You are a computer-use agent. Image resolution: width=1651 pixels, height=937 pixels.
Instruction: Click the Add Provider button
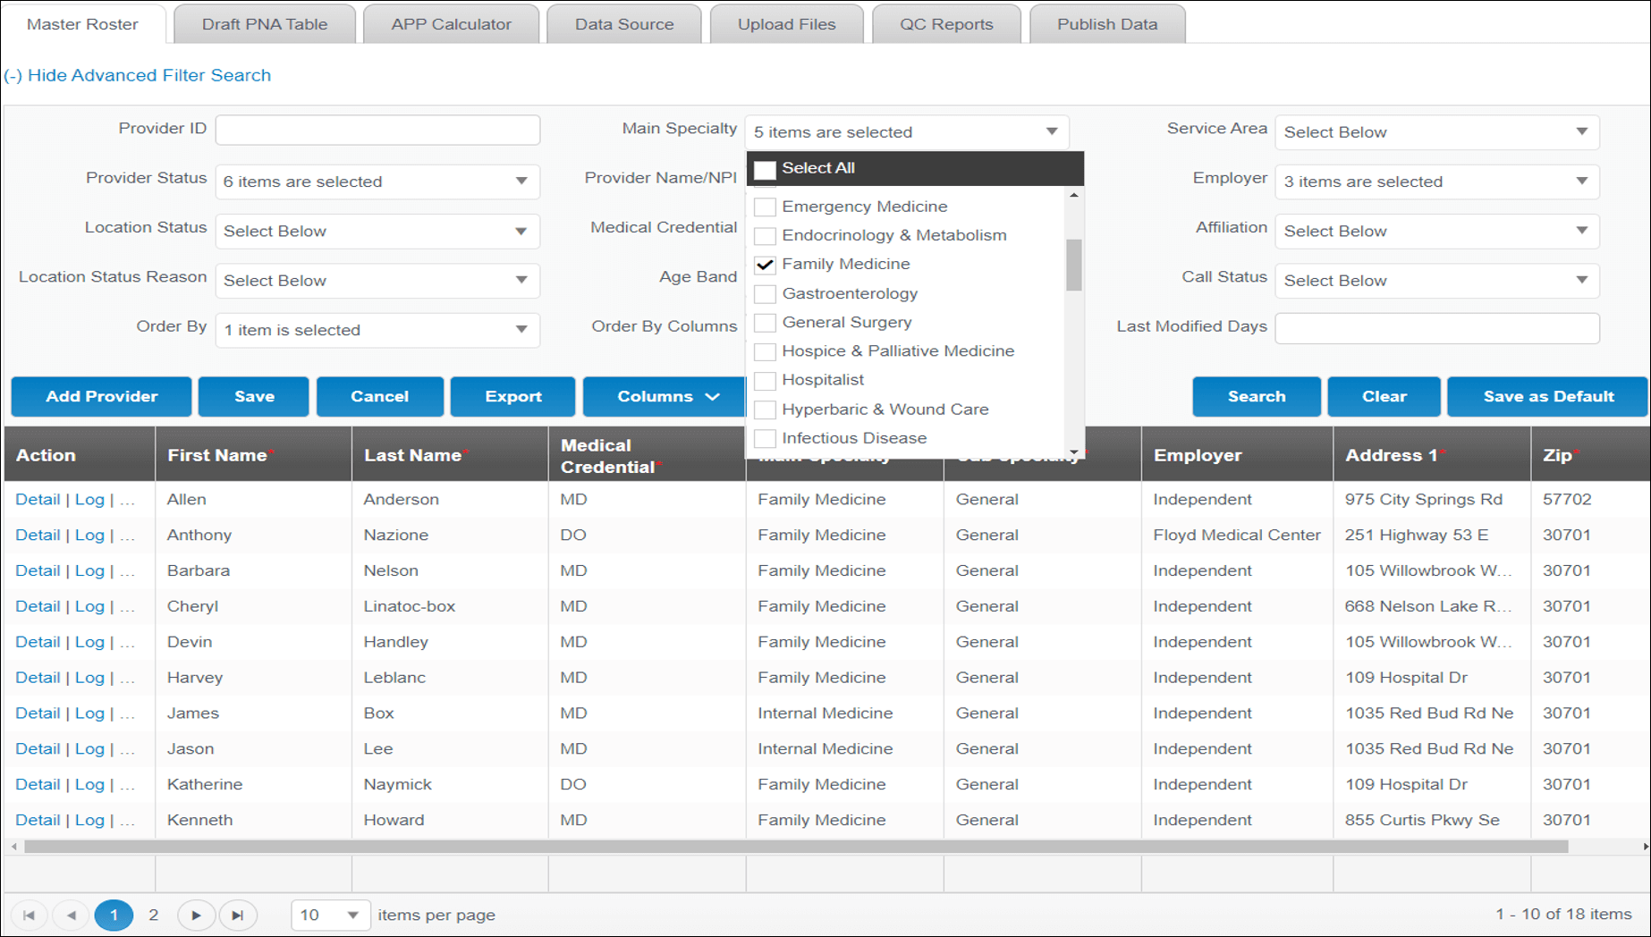click(101, 396)
